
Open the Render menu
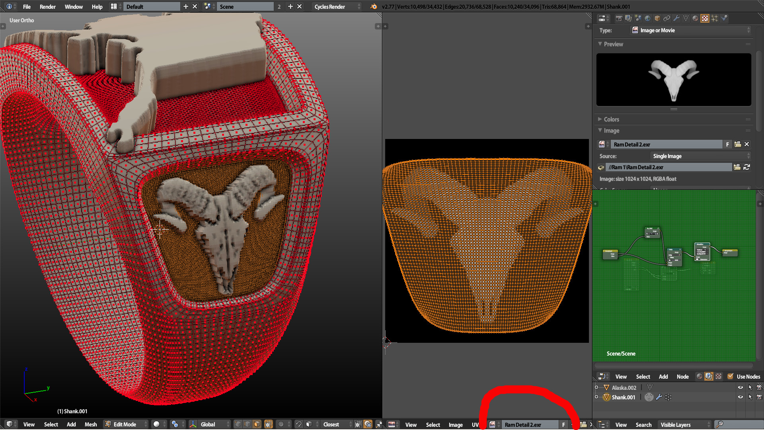47,7
